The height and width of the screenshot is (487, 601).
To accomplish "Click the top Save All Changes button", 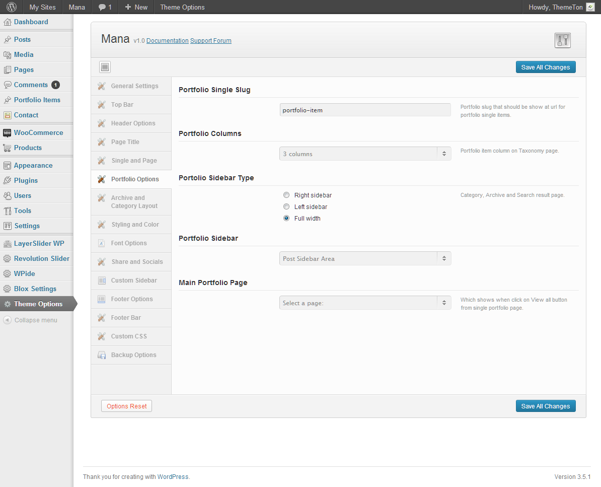I will tap(545, 67).
